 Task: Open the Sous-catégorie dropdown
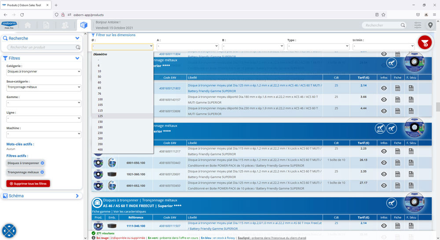[x=44, y=88]
